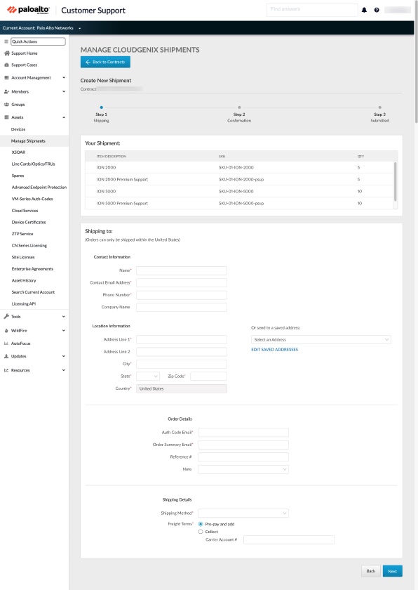Click the Support Home house icon
The width and height of the screenshot is (418, 590).
click(6, 53)
